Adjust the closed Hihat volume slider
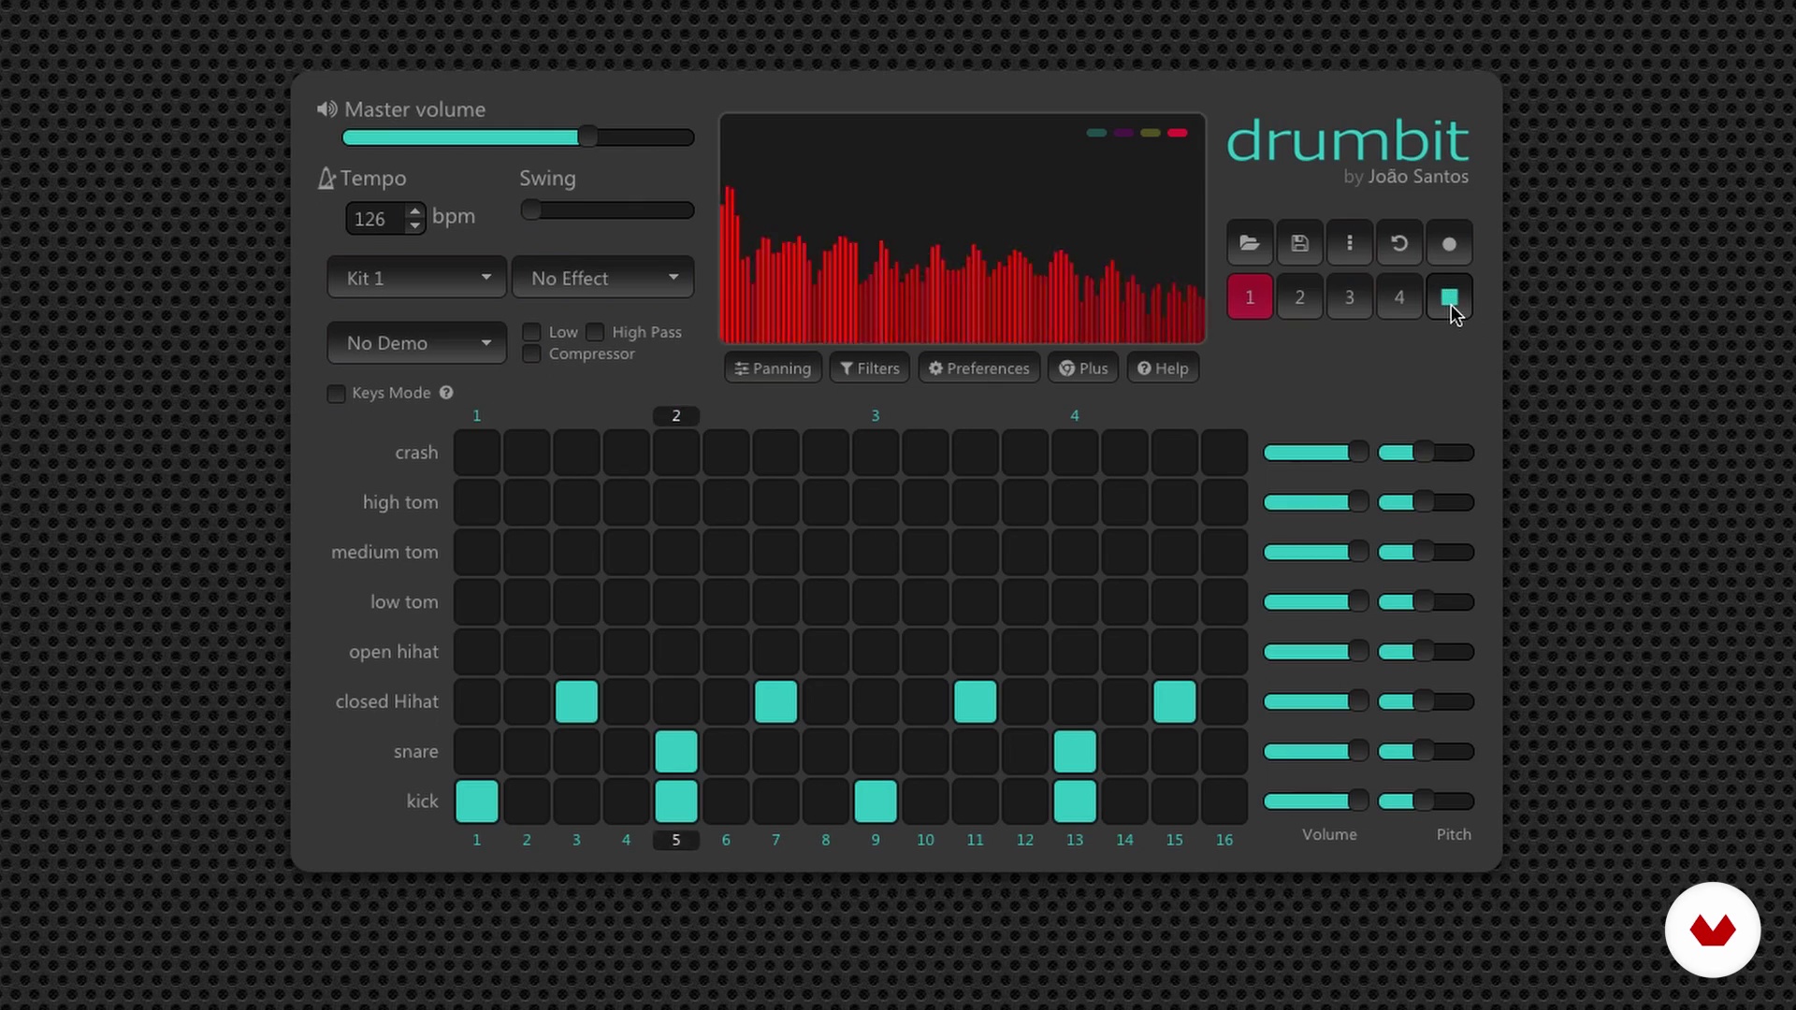The image size is (1796, 1010). pos(1316,701)
